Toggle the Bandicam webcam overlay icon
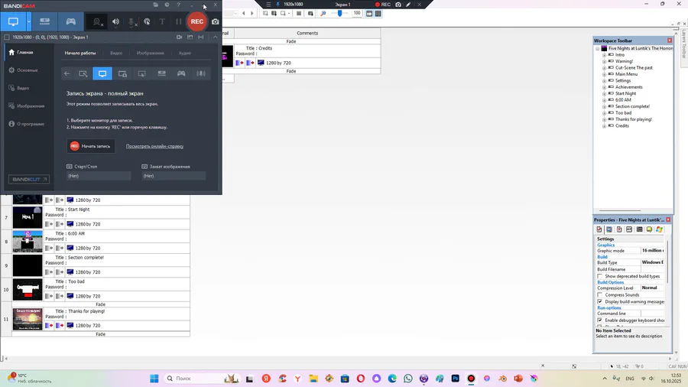Screen dimensions: 688x387 tap(97, 21)
